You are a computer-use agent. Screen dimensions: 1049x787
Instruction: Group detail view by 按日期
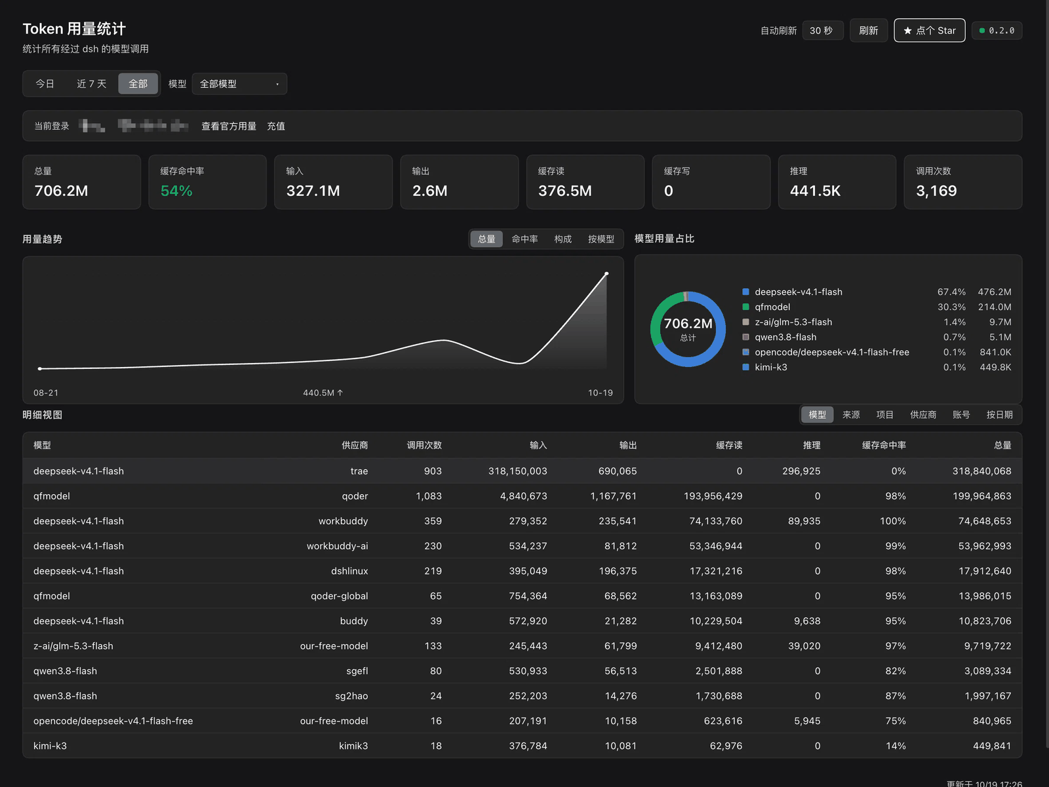(x=1000, y=415)
